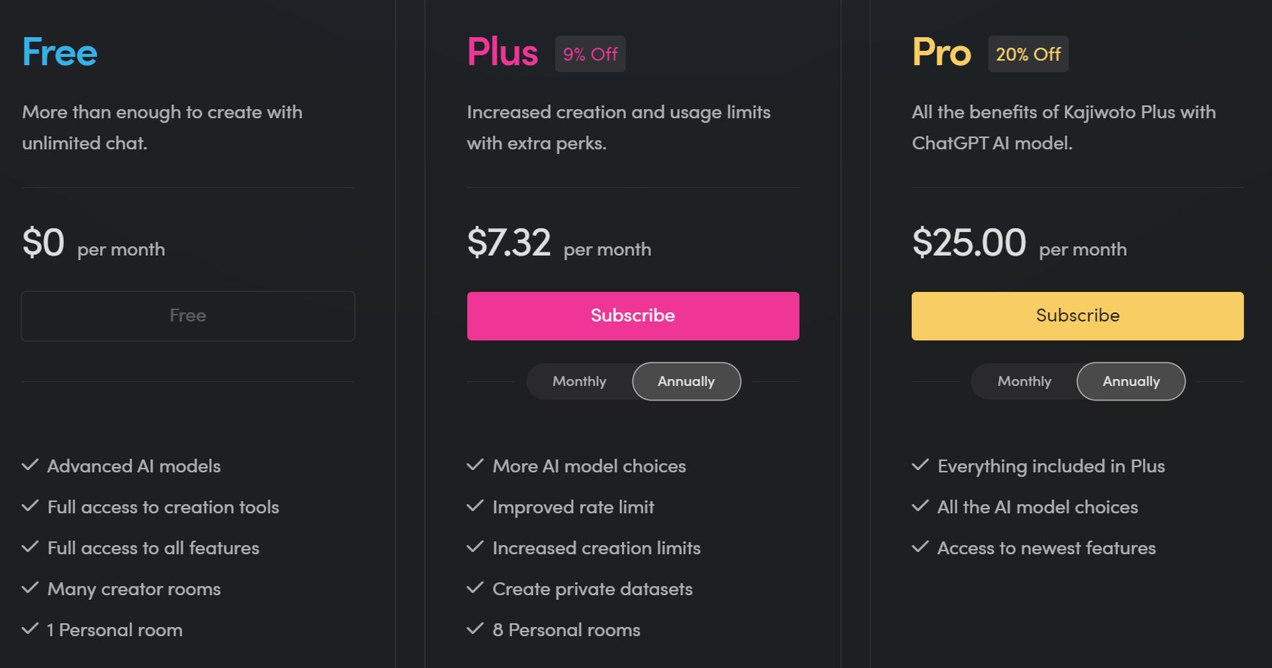Click the blue Free plan heading
This screenshot has width=1272, height=668.
coord(60,52)
